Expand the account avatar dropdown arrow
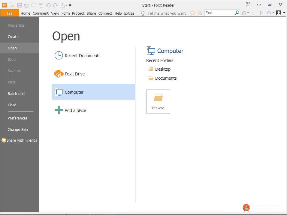This screenshot has width=287, height=215. click(x=284, y=13)
